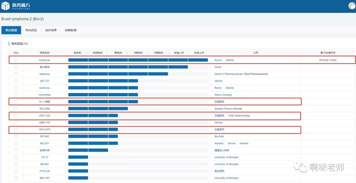Enable the checkbox beside rosomidnar
The width and height of the screenshot is (356, 183).
click(16, 95)
